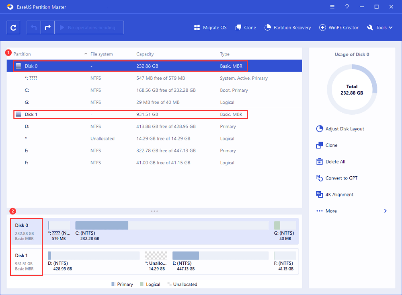Screen dimensions: 402x295
Task: Click the Disk 0 usage donut chart
Action: [352, 89]
